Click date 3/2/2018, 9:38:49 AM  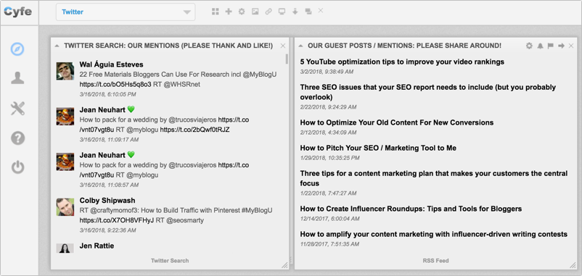point(327,72)
